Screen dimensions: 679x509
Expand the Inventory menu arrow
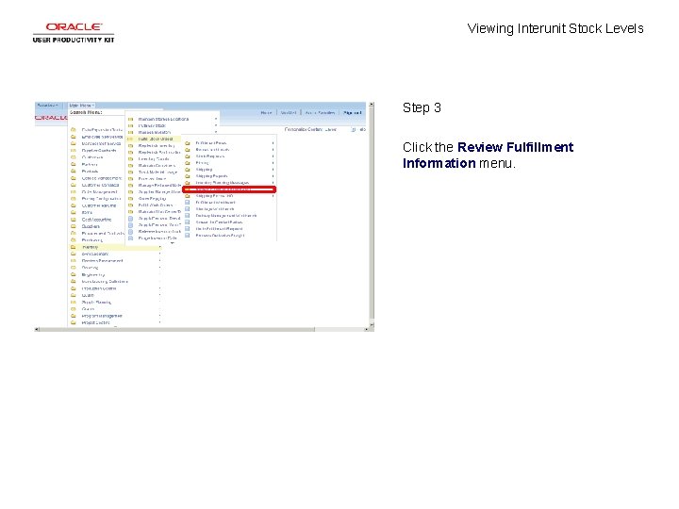[159, 247]
